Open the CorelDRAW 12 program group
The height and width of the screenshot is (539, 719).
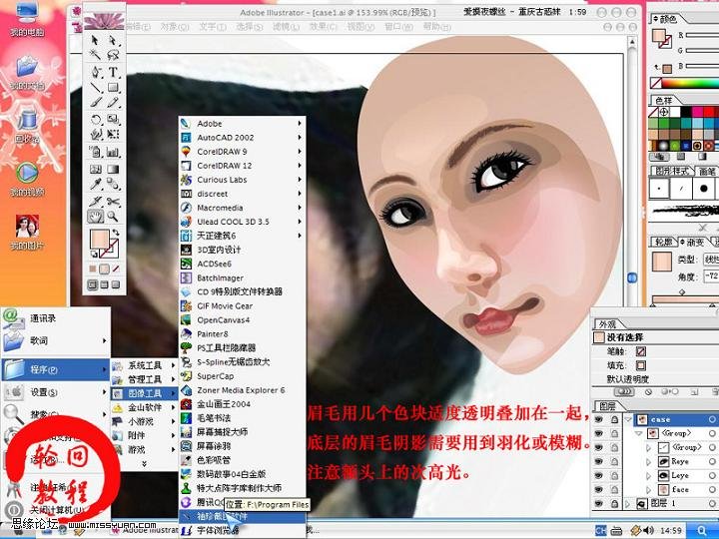pyautogui.click(x=242, y=166)
